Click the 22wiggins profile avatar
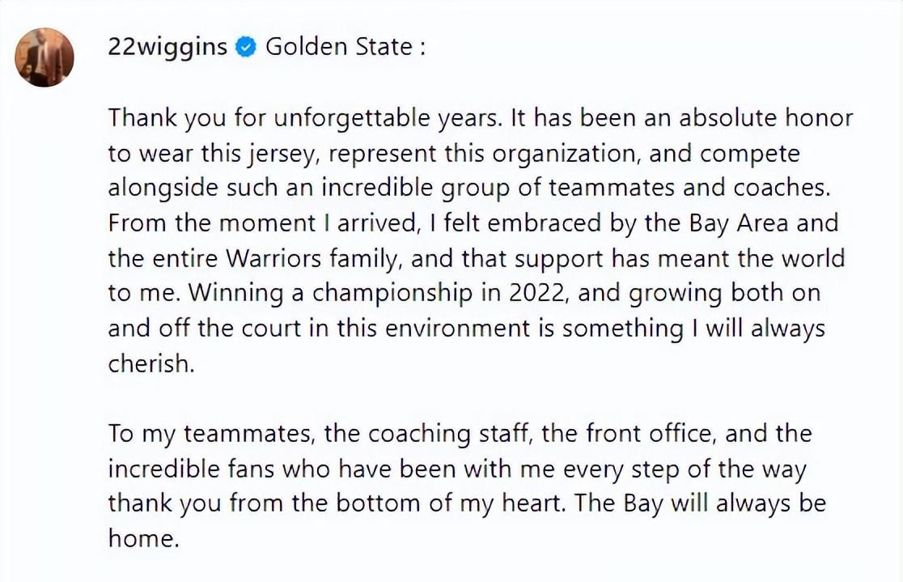Viewport: 903px width, 582px height. pyautogui.click(x=45, y=57)
